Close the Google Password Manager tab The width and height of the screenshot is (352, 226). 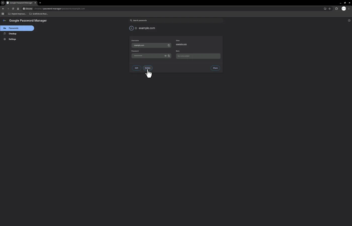pyautogui.click(x=35, y=3)
